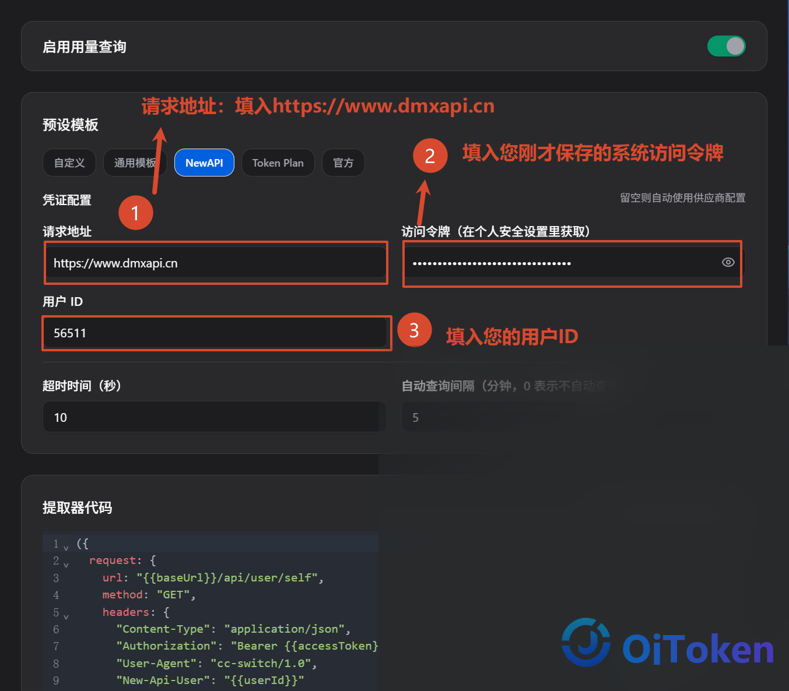
Task: Click the 凭证配置 heading
Action: (67, 200)
